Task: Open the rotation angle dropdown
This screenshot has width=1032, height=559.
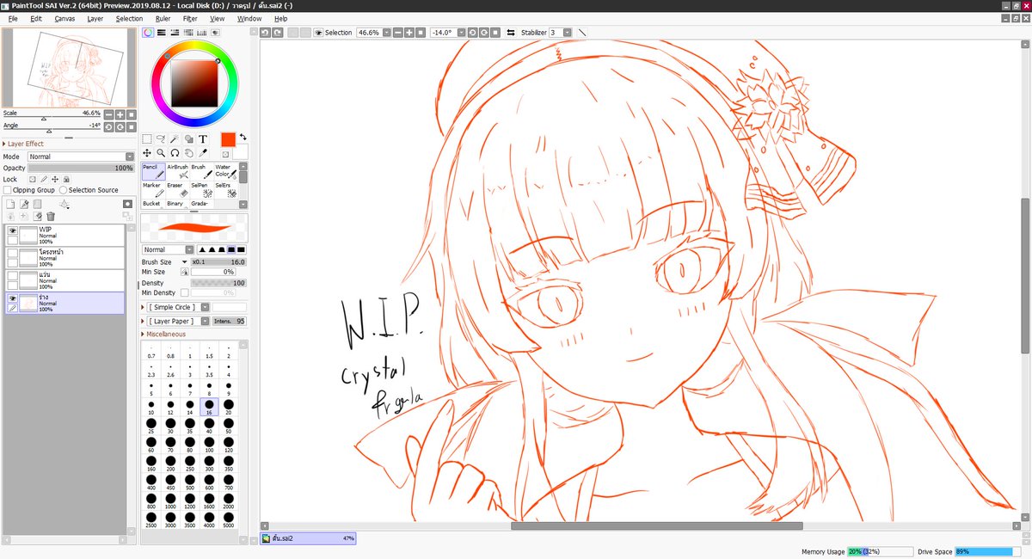Action: pyautogui.click(x=461, y=32)
